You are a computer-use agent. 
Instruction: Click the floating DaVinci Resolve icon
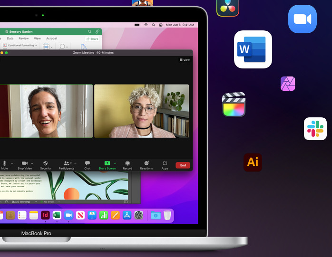point(228,8)
